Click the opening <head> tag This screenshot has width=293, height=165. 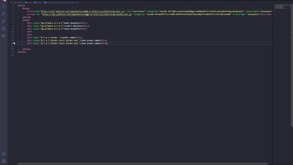pyautogui.click(x=26, y=8)
